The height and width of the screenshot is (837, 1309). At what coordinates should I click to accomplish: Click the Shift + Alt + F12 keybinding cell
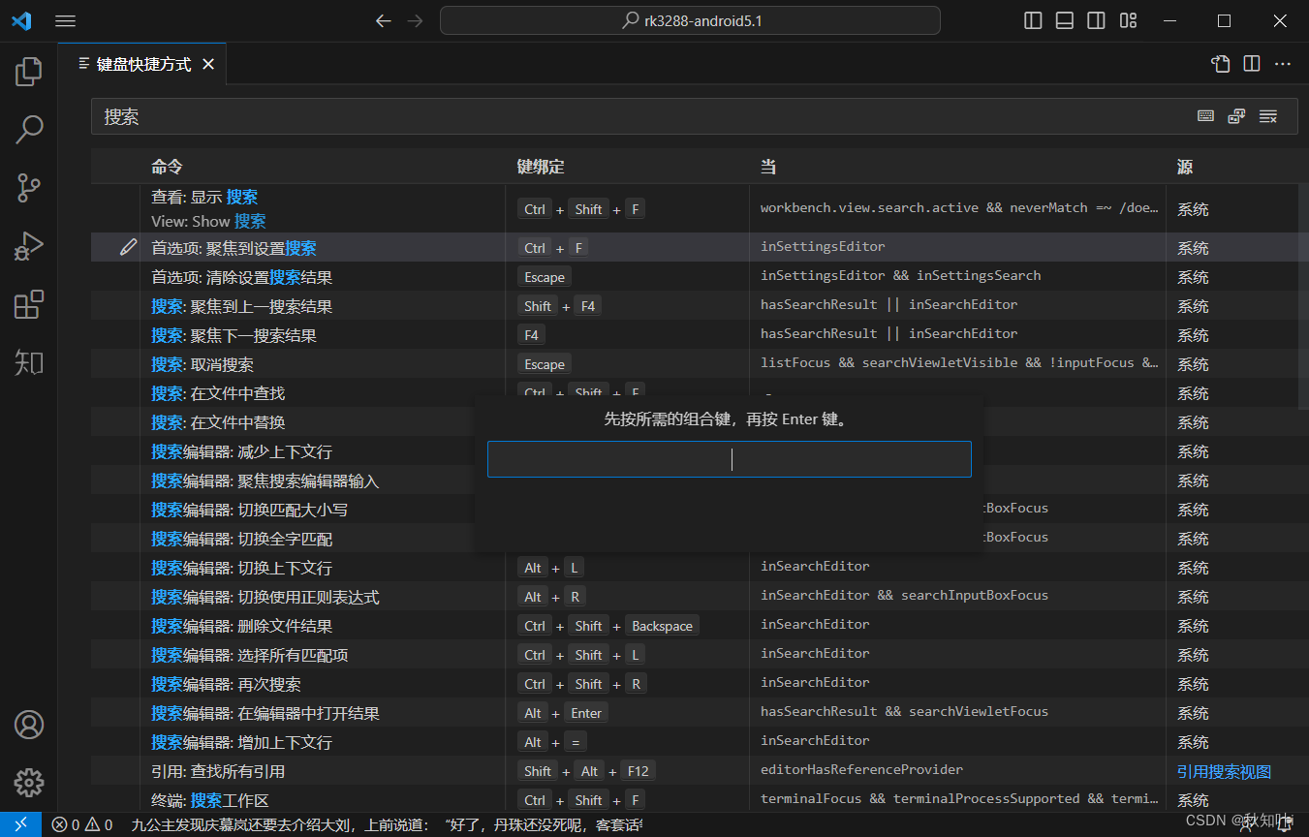tap(586, 771)
